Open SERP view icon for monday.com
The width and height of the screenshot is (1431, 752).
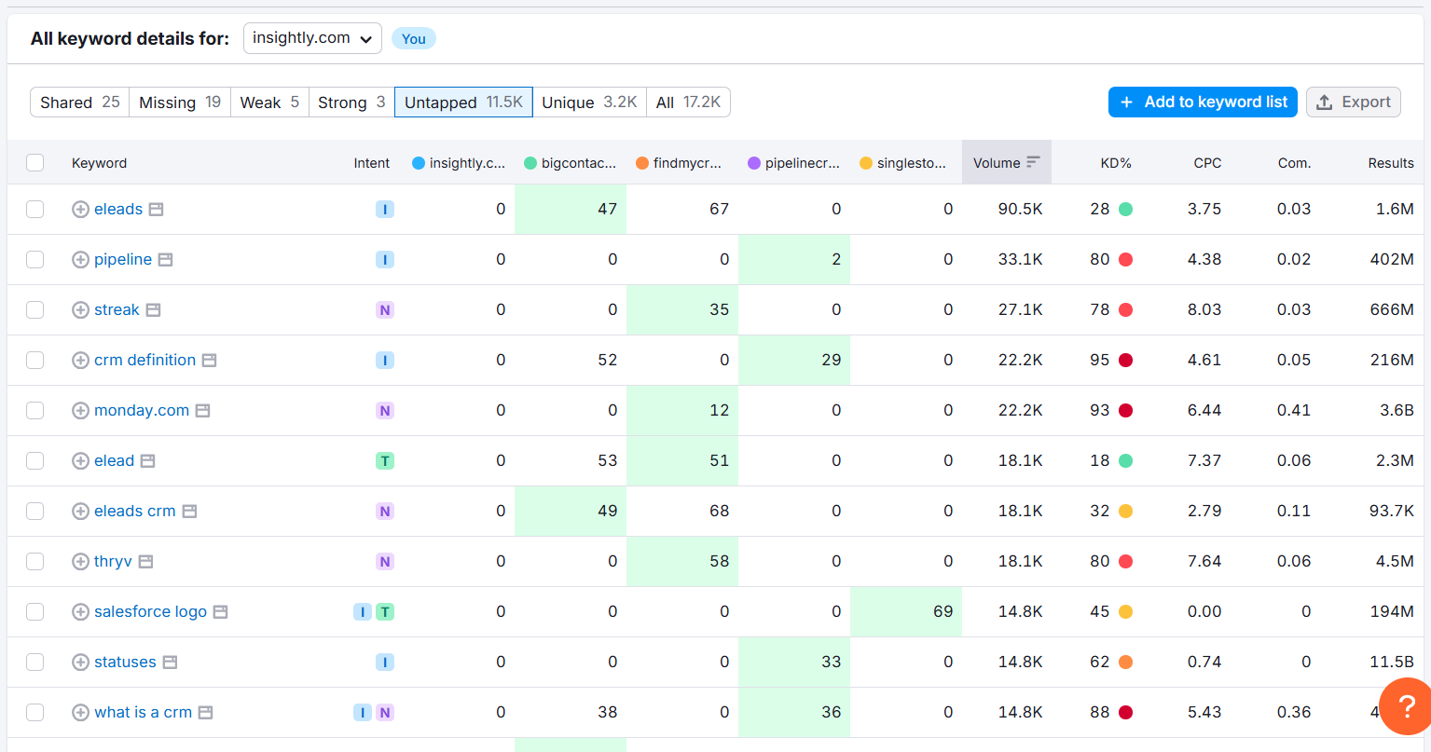coord(203,411)
